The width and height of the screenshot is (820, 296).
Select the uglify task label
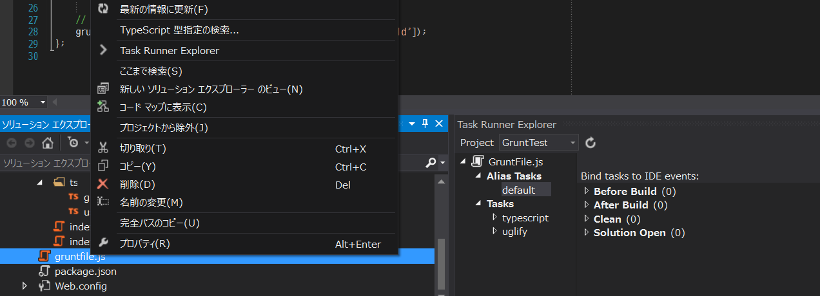[x=514, y=231]
